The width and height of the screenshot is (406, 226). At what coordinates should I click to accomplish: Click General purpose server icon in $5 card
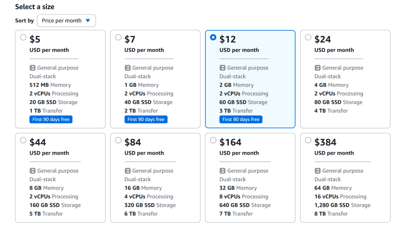[x=33, y=68]
